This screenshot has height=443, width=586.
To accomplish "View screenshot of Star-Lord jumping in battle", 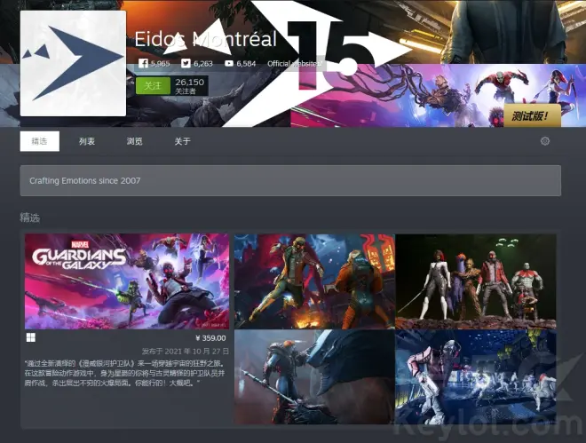I will tap(314, 281).
